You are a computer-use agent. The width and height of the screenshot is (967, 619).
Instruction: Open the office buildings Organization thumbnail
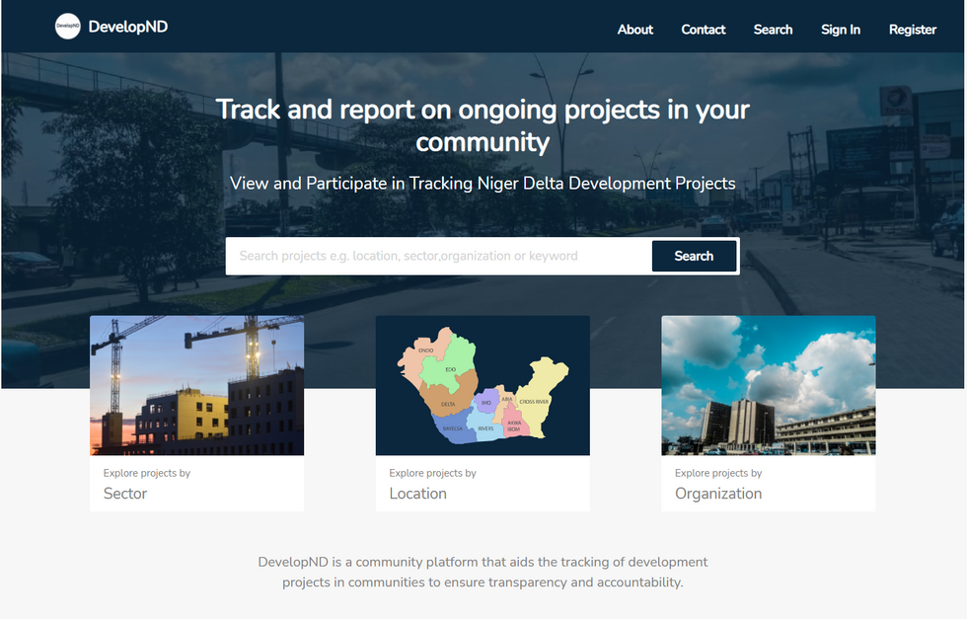769,386
